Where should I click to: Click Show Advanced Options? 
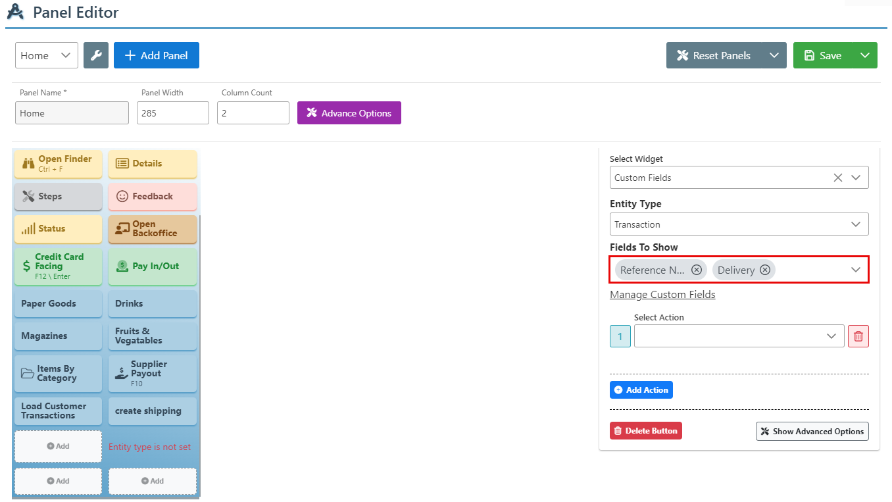coord(812,432)
